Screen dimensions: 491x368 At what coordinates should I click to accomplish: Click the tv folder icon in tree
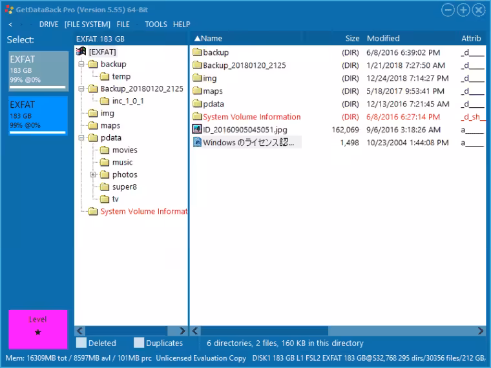point(105,199)
